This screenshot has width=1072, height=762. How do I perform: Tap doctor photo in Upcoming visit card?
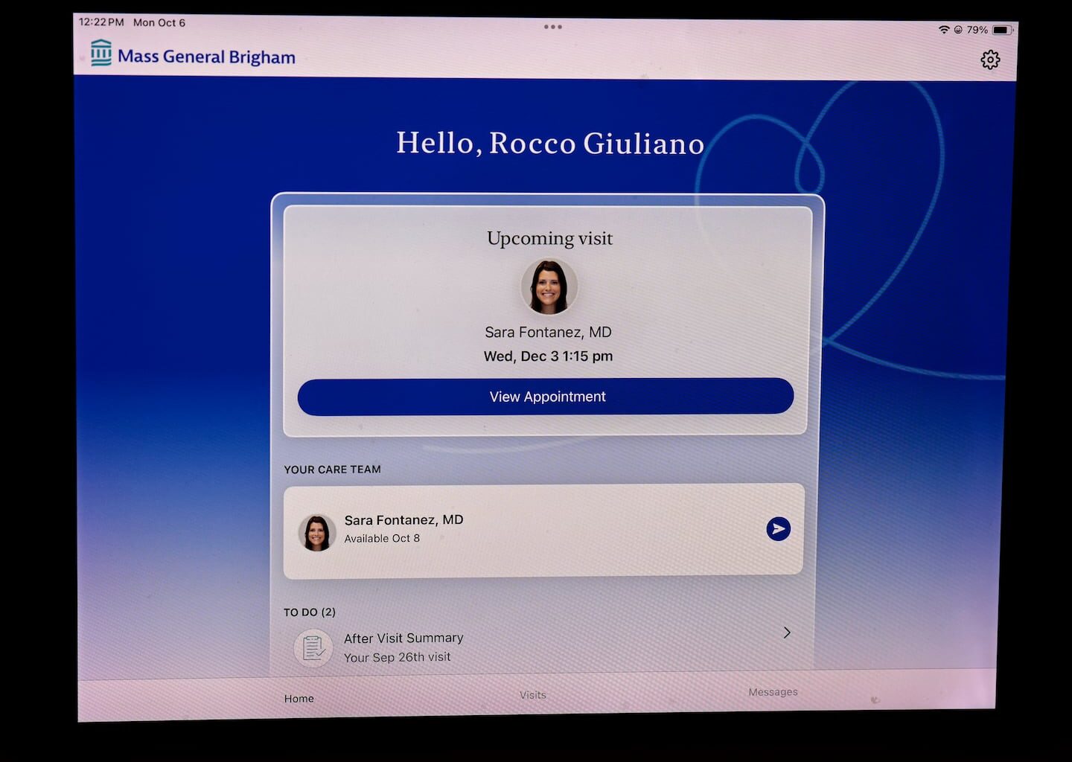549,287
